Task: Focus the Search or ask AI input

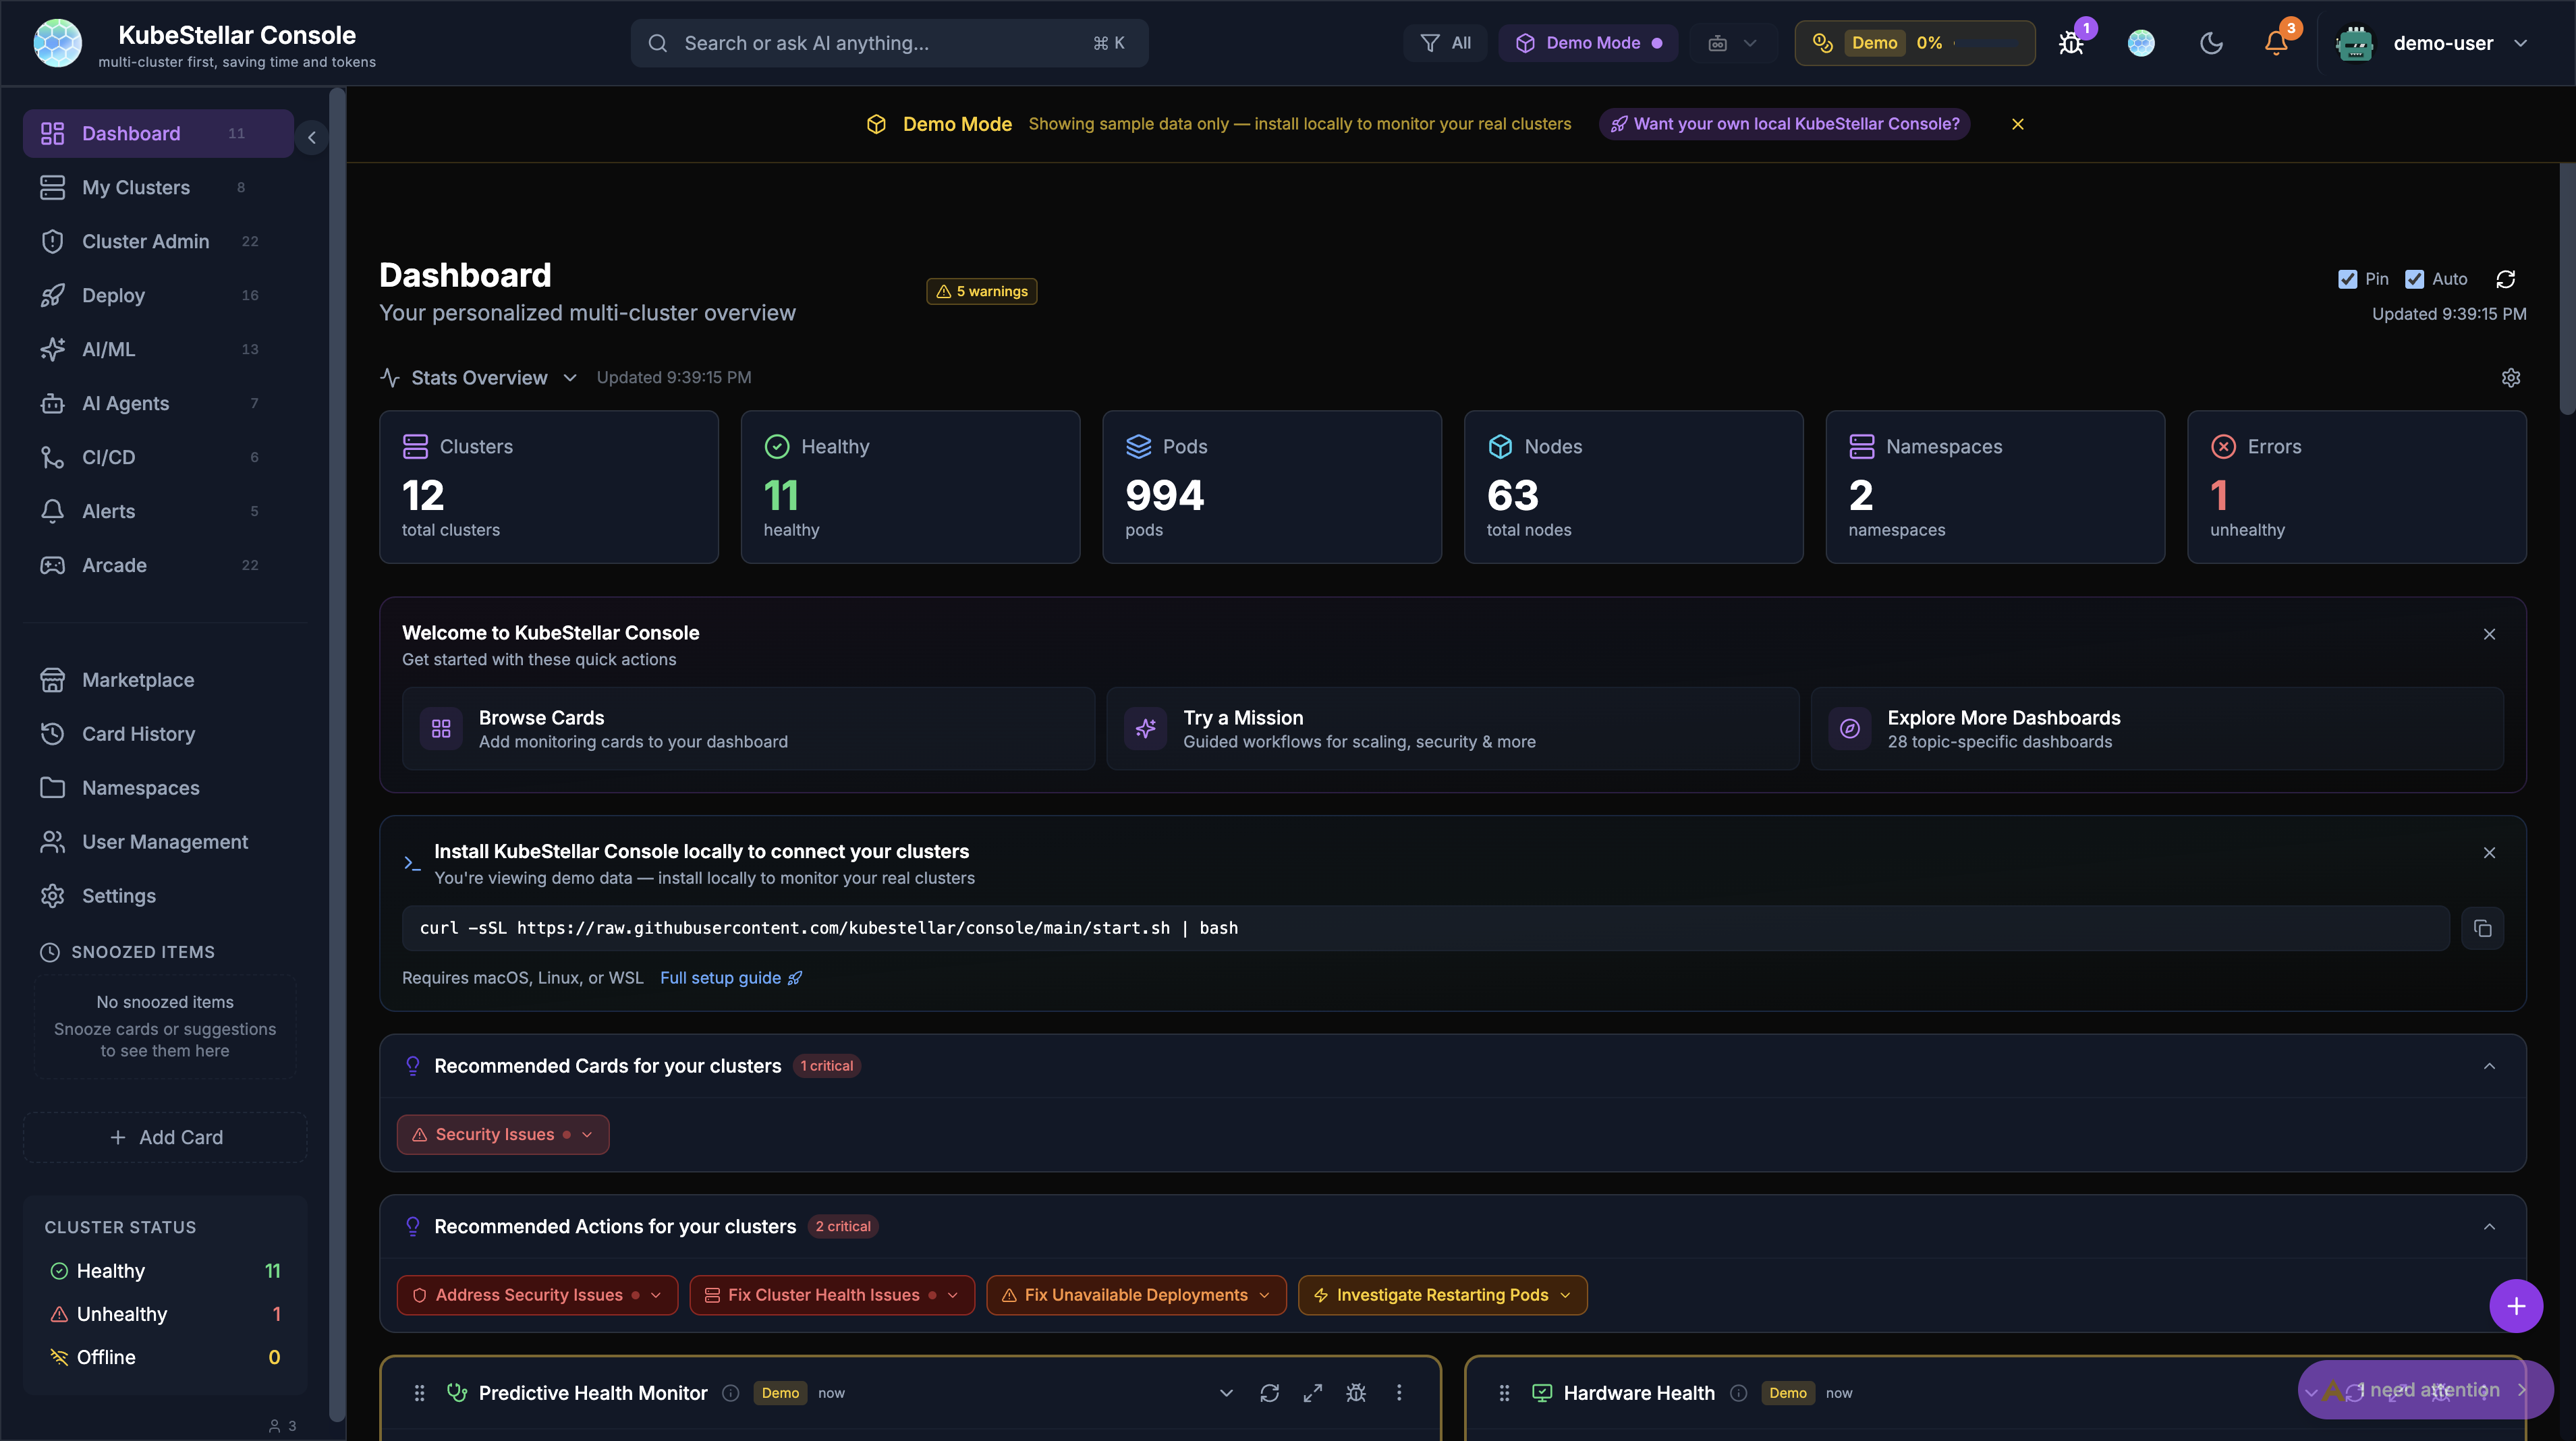Action: [x=889, y=43]
